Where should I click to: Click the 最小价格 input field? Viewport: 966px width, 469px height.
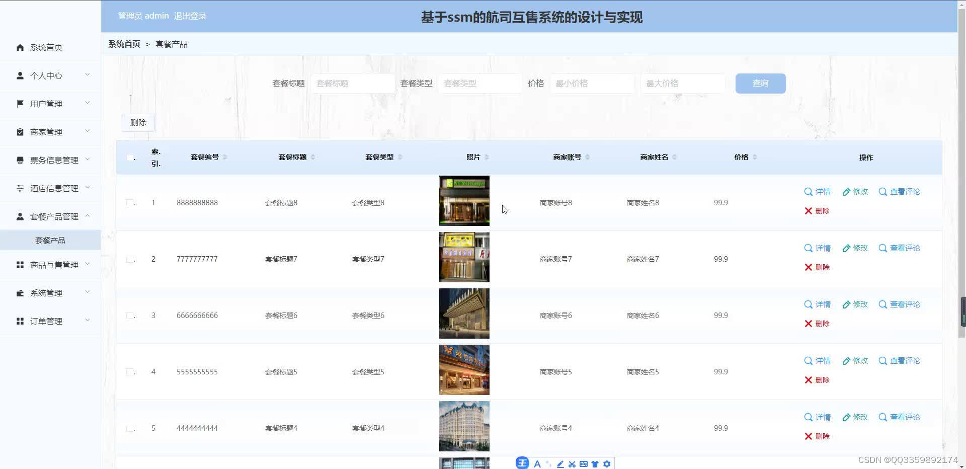592,84
